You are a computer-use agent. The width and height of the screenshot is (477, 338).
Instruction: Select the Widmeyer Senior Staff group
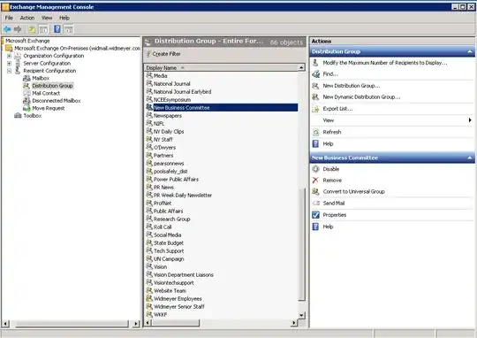(x=178, y=307)
